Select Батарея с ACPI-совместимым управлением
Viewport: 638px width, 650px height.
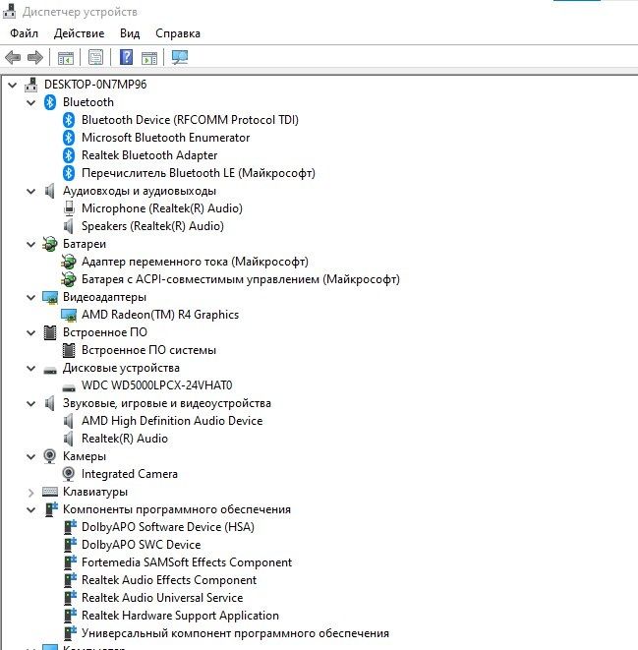point(240,279)
